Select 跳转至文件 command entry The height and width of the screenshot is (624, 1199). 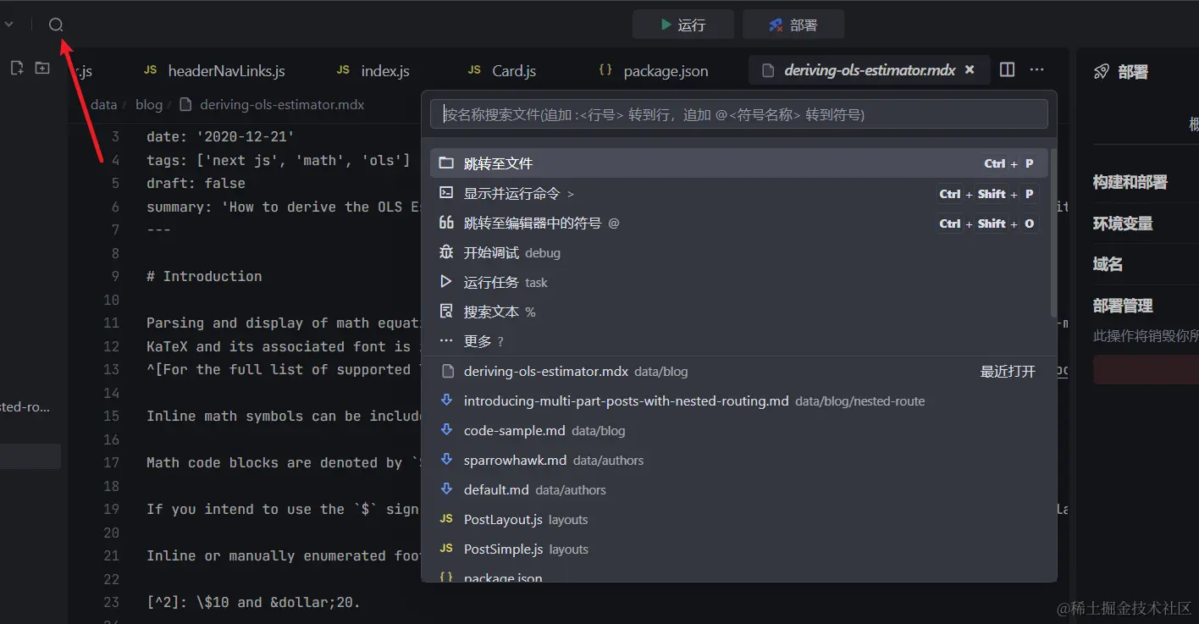(x=739, y=163)
